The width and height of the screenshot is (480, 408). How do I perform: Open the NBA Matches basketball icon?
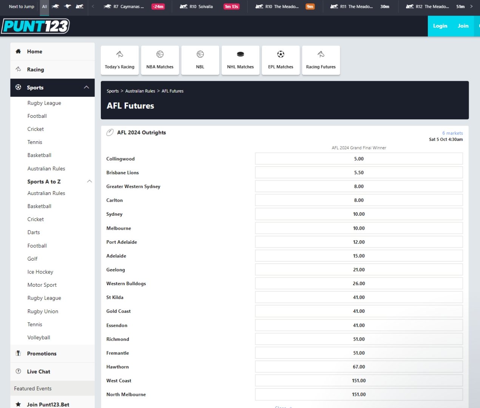[160, 54]
